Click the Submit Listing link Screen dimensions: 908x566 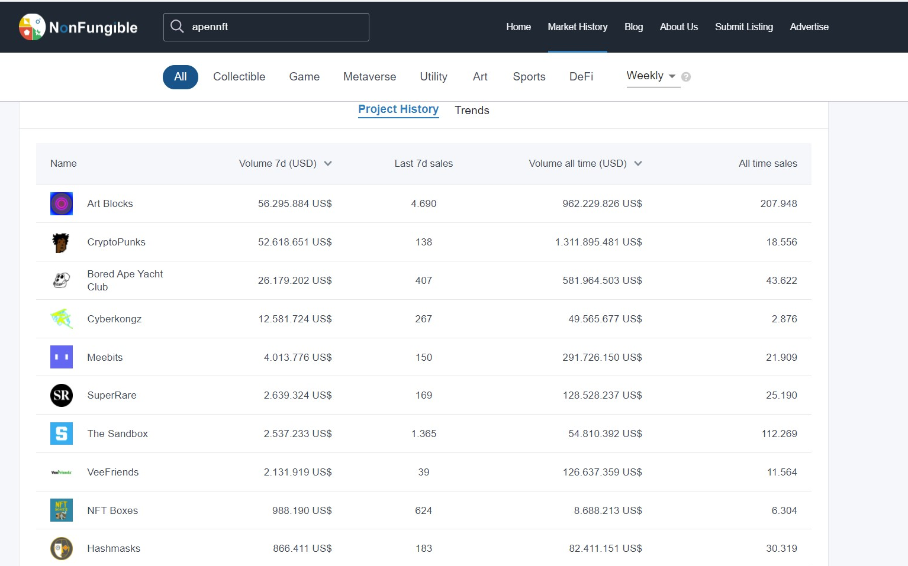[x=743, y=27]
